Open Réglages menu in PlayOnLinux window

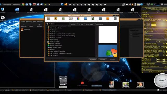(x=40, y=21)
